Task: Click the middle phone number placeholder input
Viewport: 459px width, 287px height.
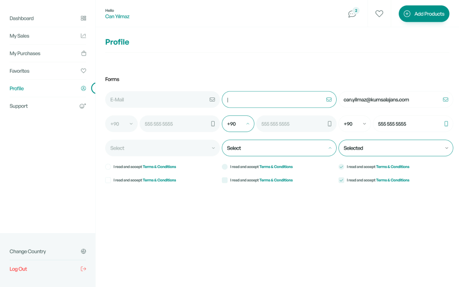Action: coord(296,124)
